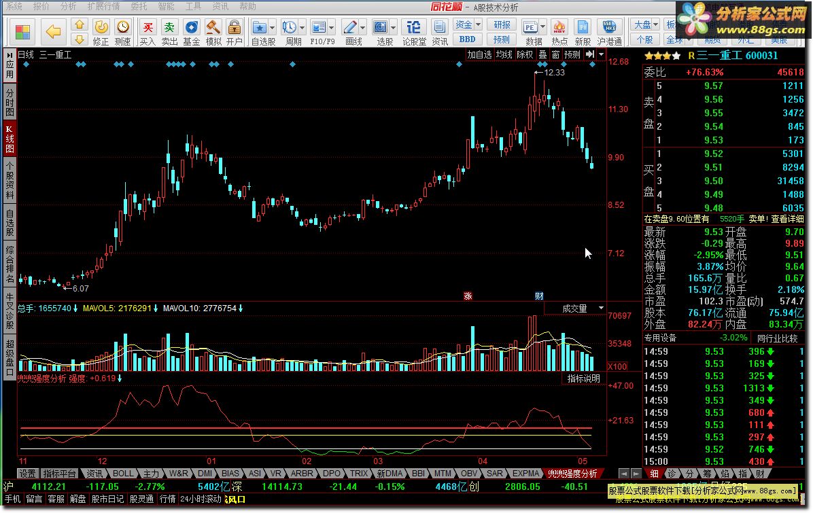Expand the 数据 dropdown arrow
The width and height of the screenshot is (813, 513).
543,27
